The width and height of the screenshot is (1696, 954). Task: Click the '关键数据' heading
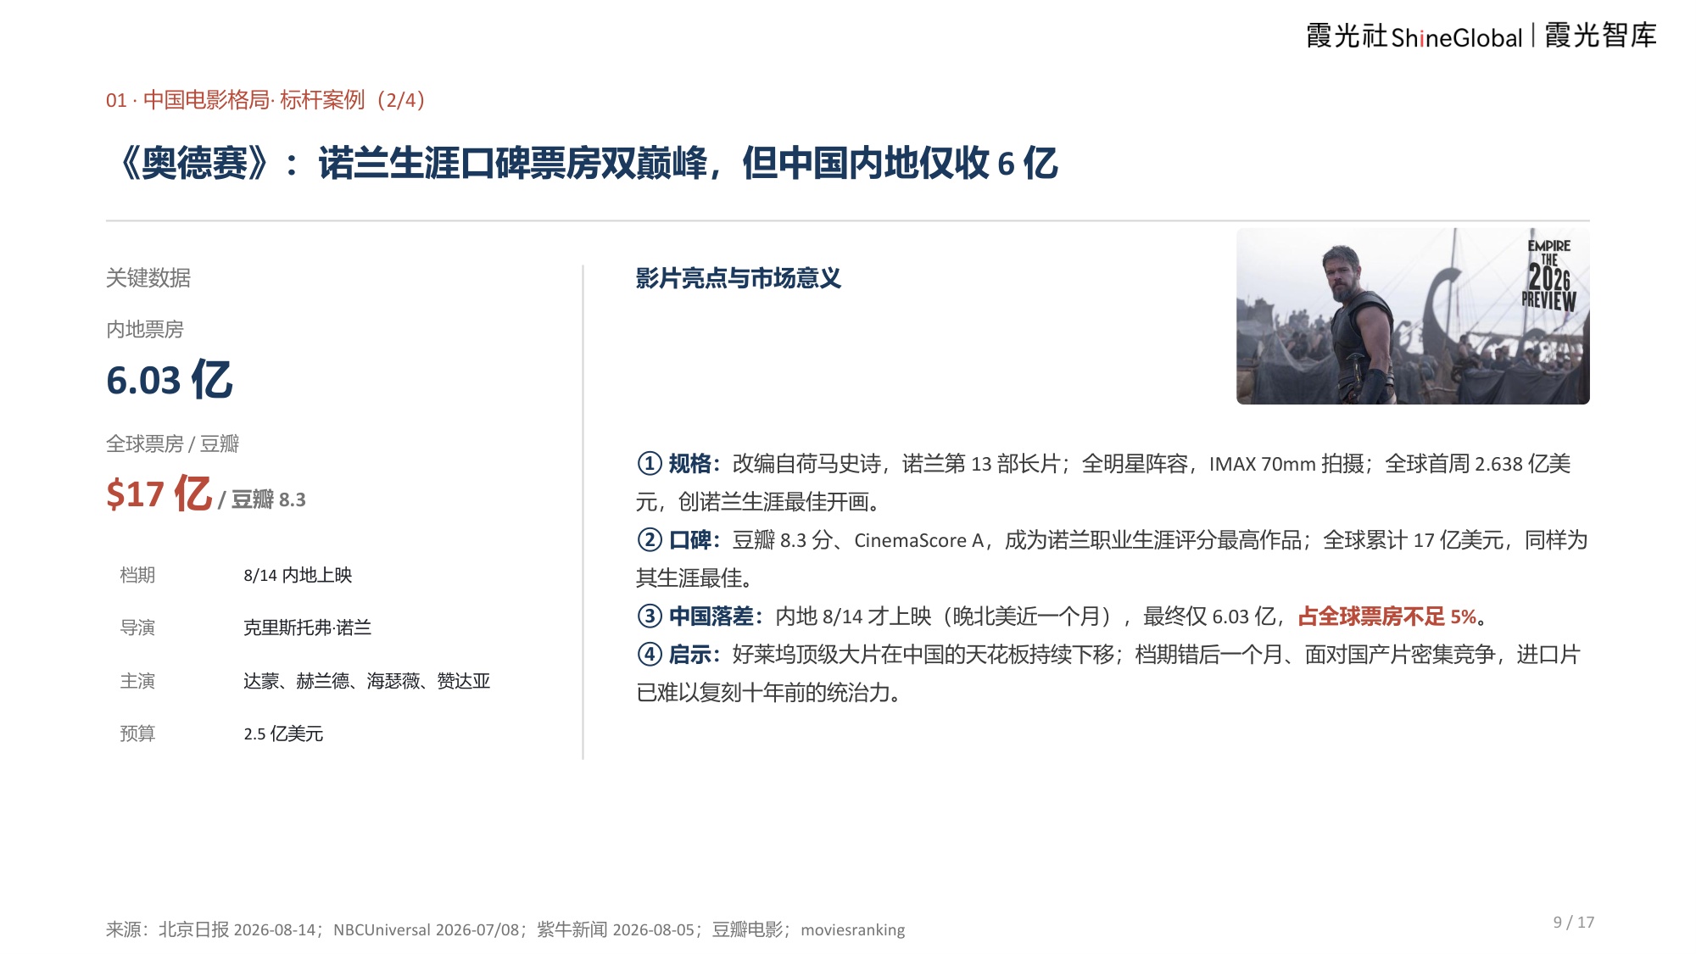click(148, 278)
